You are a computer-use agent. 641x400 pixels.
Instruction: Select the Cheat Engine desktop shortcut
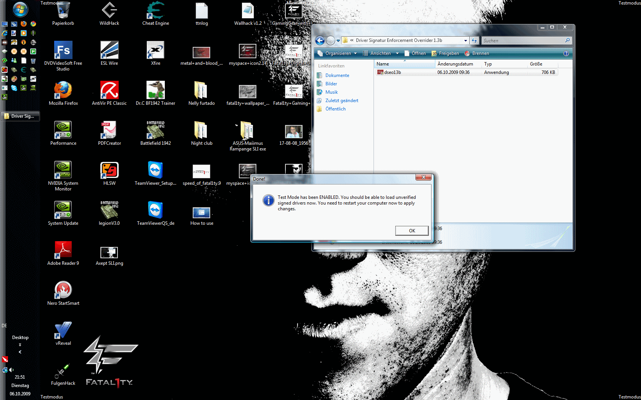click(156, 14)
